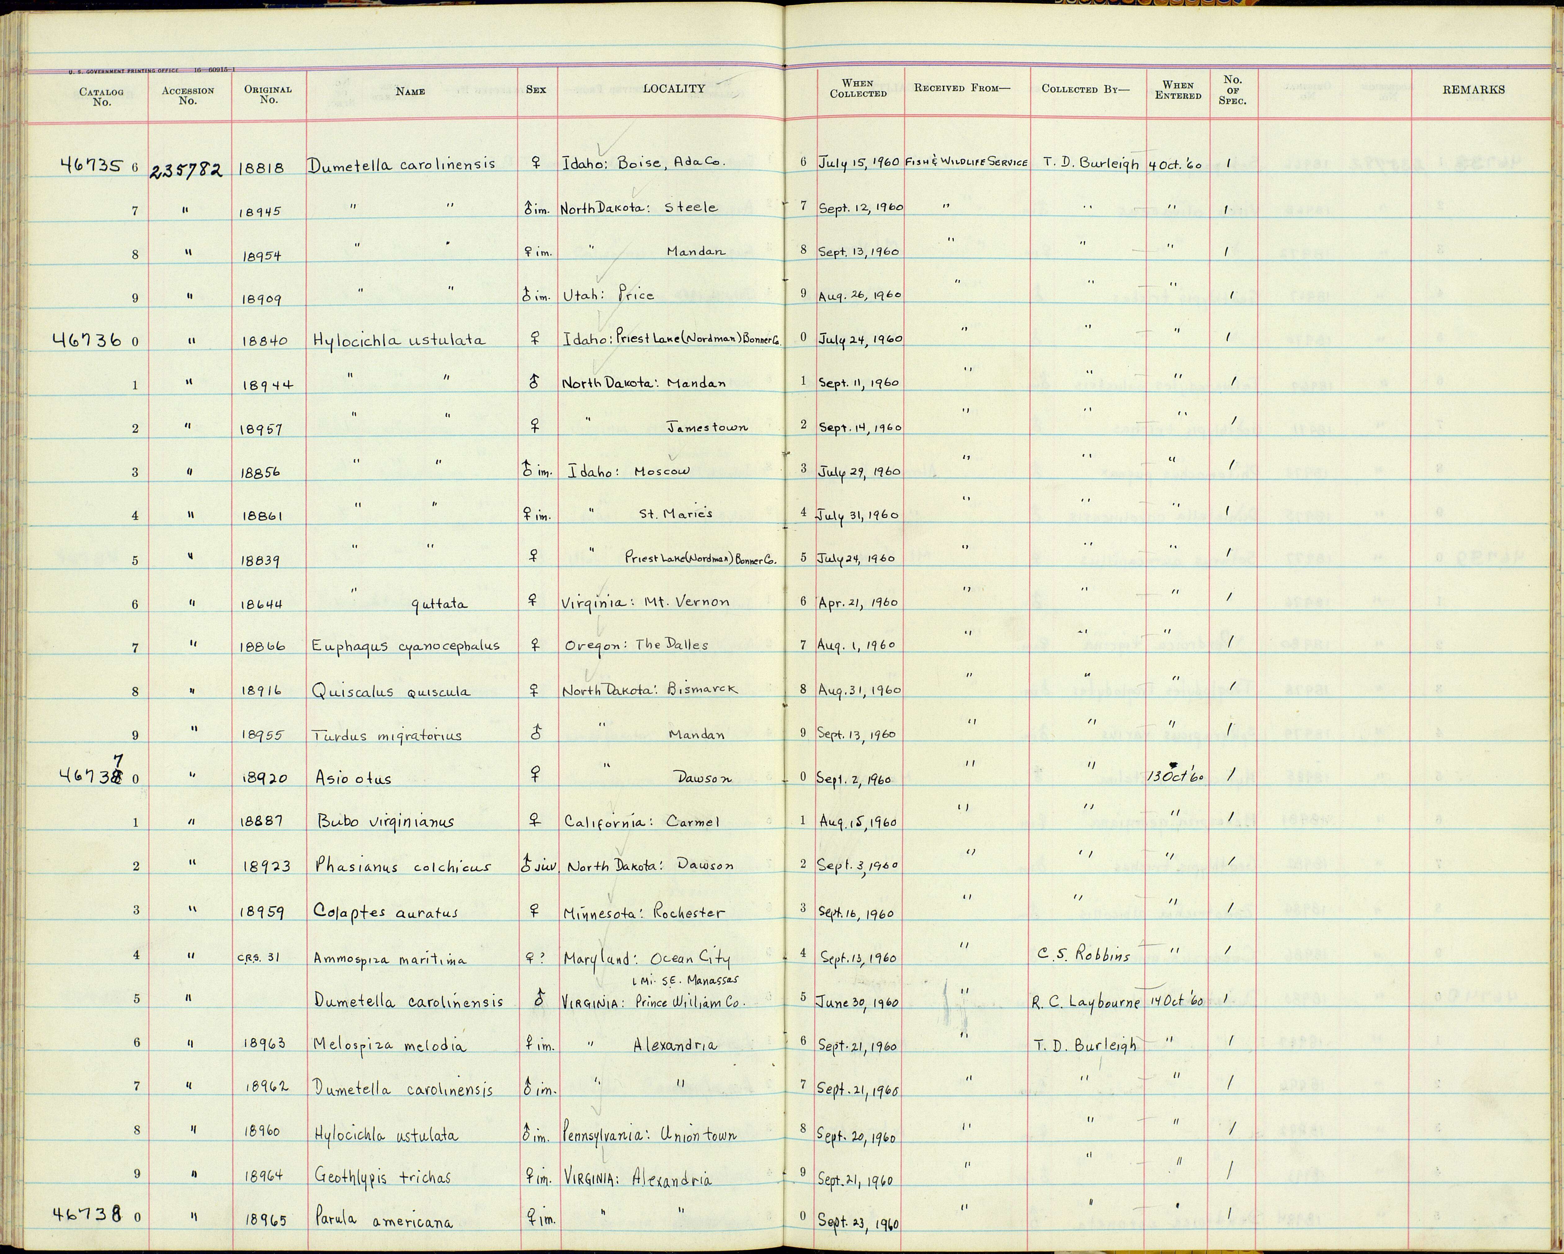Click the name 'Turdus migratorius'
The height and width of the screenshot is (1254, 1564).
[x=387, y=735]
